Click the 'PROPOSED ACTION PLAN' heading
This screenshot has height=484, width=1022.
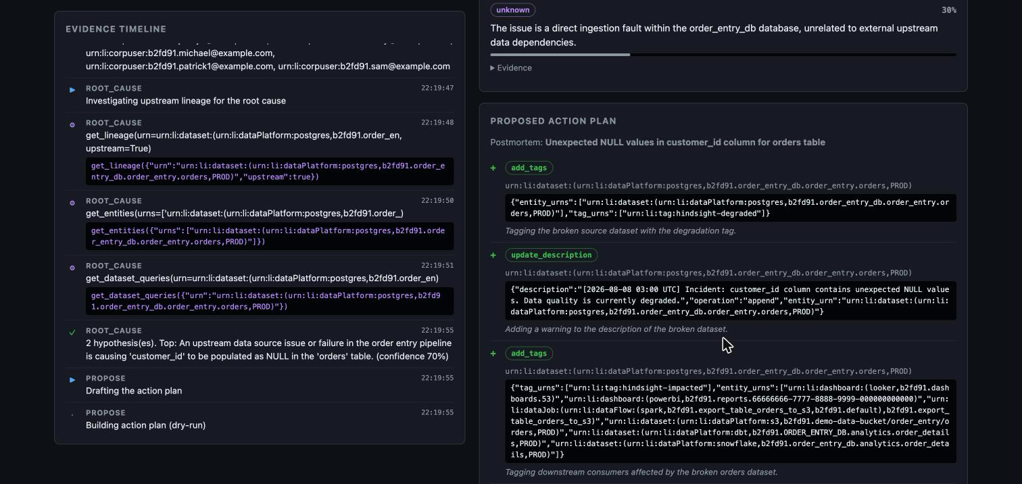pyautogui.click(x=553, y=121)
